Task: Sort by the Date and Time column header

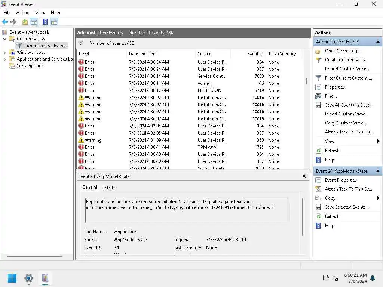Action: (x=161, y=54)
